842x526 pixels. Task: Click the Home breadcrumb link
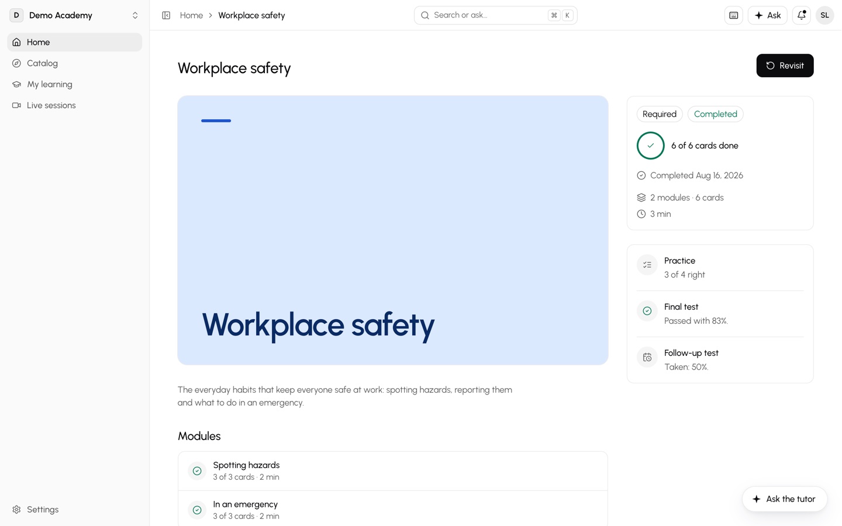pos(191,15)
